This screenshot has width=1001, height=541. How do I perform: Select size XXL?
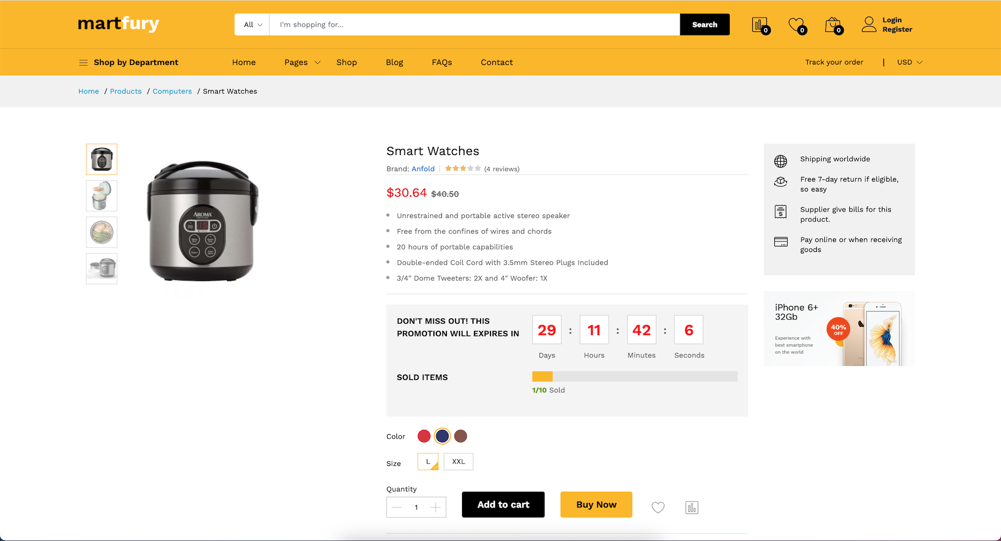click(x=458, y=461)
